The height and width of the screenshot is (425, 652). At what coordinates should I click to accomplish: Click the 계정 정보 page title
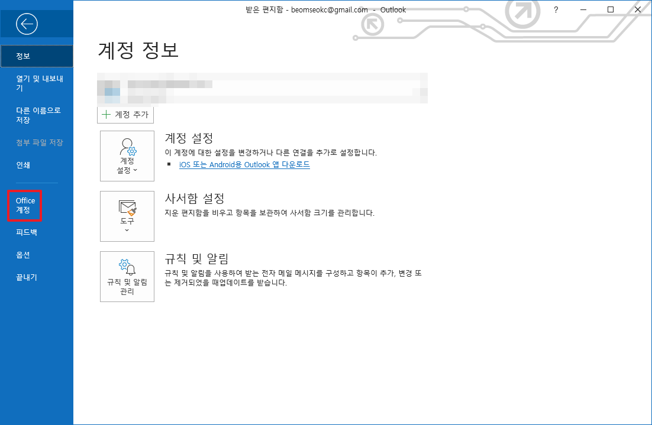[138, 50]
